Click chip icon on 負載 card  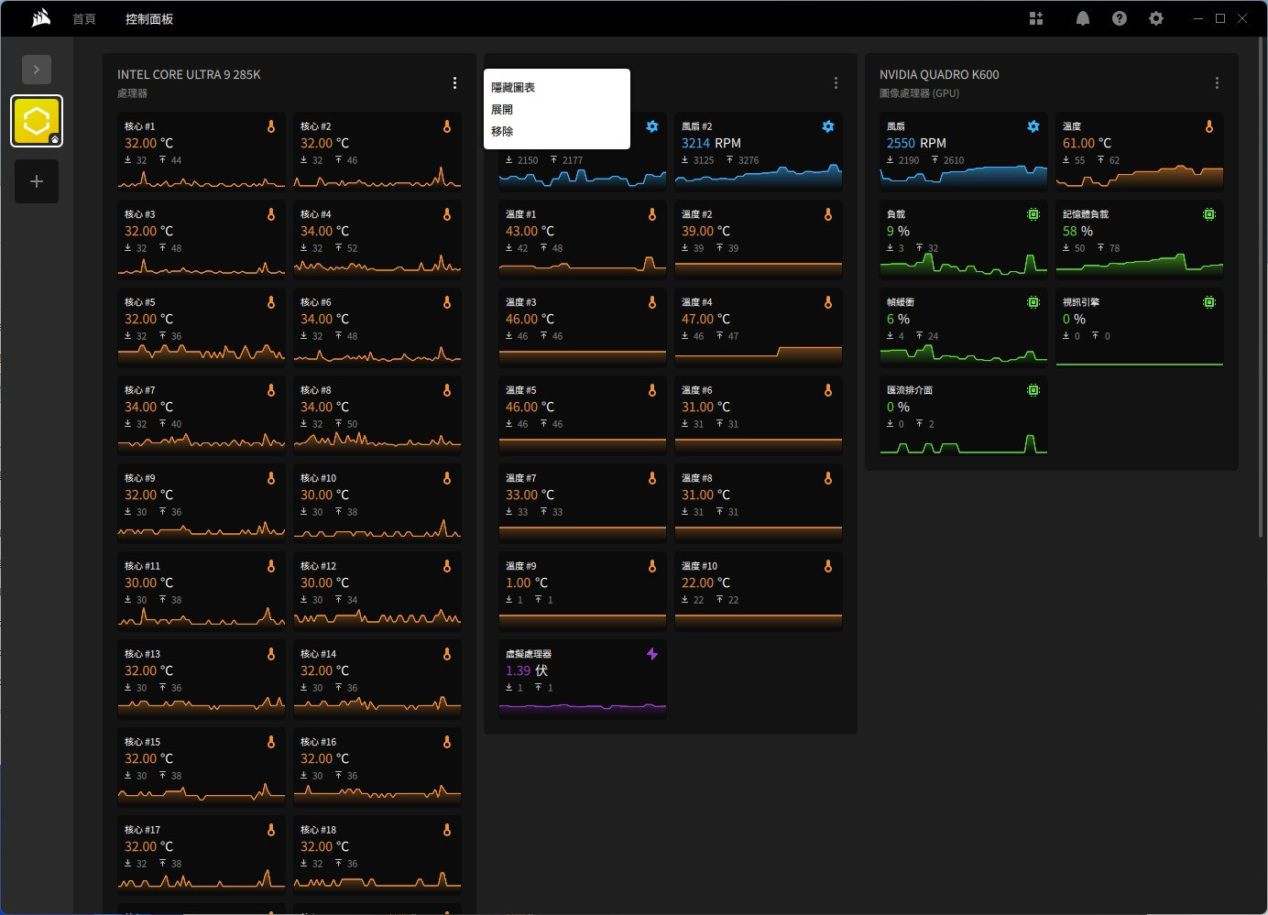1033,214
